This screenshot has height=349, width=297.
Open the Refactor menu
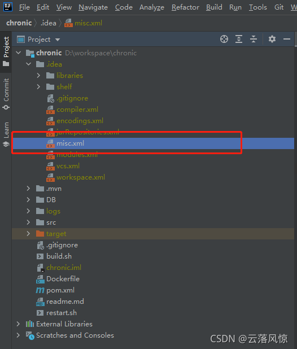[185, 7]
